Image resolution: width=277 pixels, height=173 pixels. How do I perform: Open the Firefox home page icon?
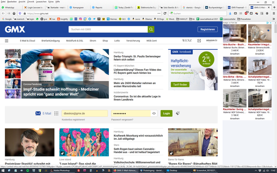tap(14, 13)
